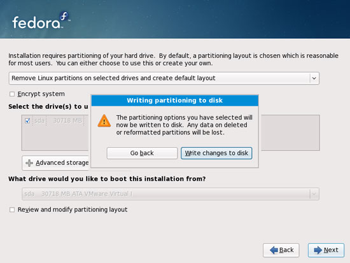The height and width of the screenshot is (263, 350).
Task: Select the sda 30718 MB drive row
Action: pos(55,120)
